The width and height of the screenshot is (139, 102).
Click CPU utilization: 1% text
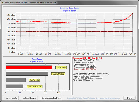click(x=85, y=65)
